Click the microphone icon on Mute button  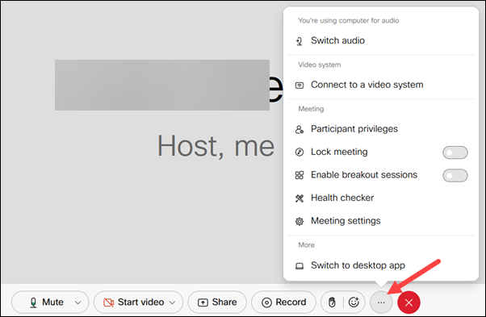[x=33, y=302]
